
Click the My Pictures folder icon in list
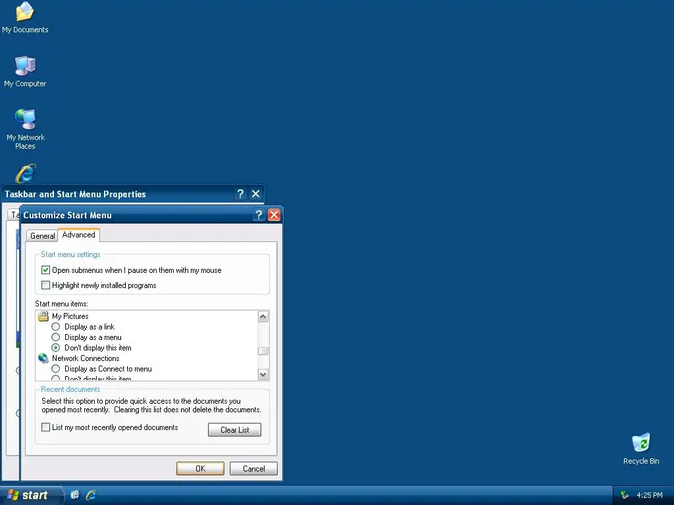click(43, 316)
